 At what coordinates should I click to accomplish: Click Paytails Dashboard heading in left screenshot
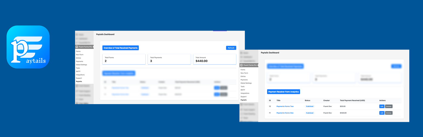[x=105, y=35]
